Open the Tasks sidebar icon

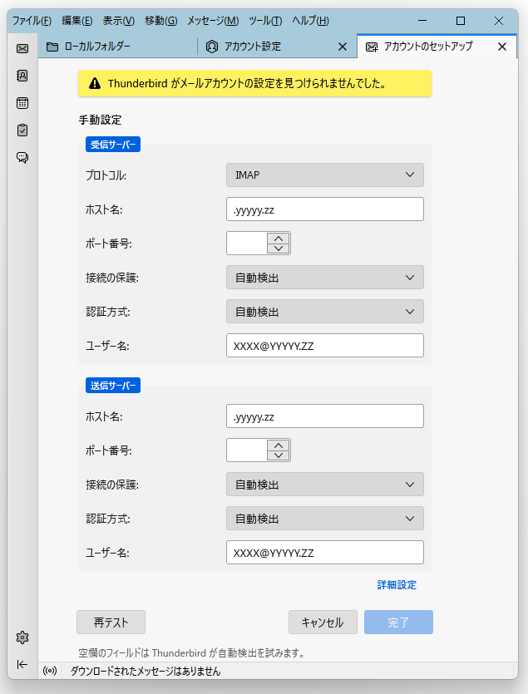pos(22,130)
